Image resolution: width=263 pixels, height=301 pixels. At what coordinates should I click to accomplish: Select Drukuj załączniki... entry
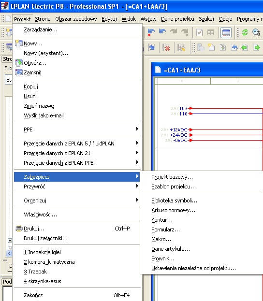(x=77, y=238)
